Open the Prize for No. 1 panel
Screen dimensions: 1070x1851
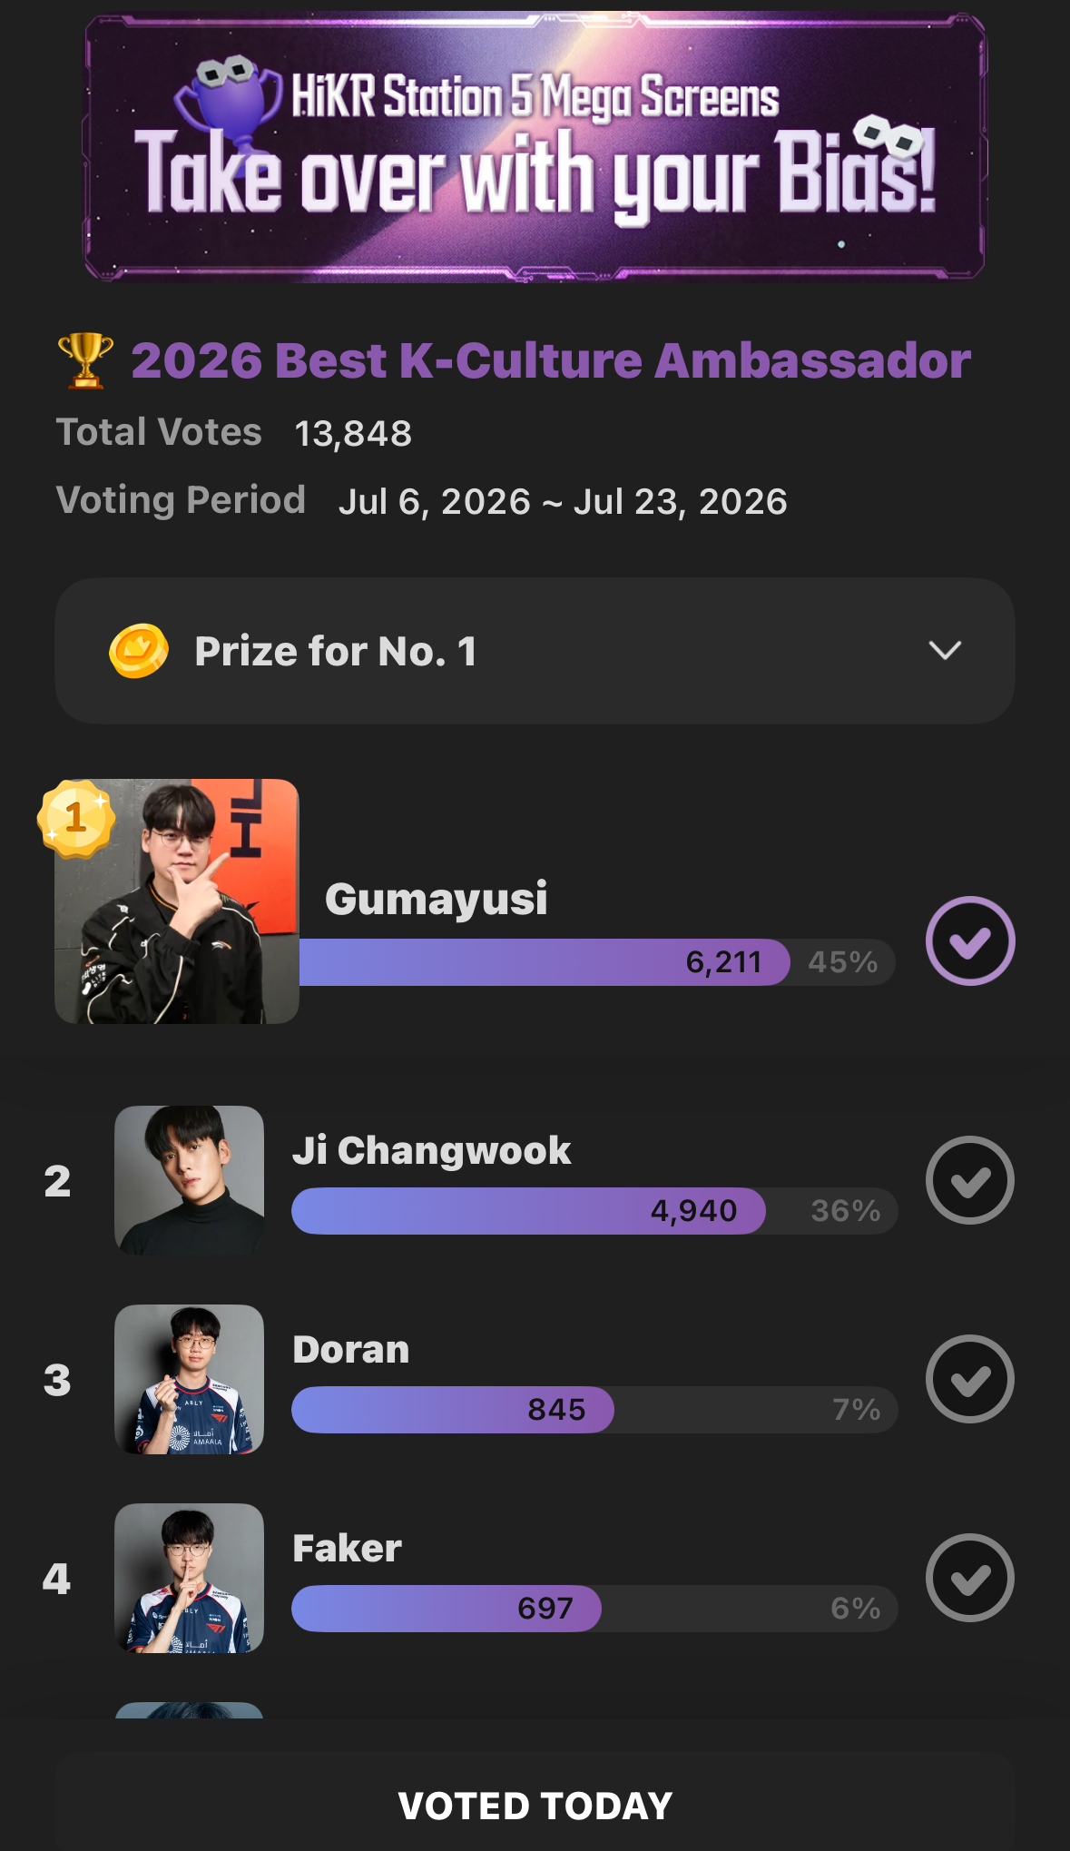[x=535, y=651]
